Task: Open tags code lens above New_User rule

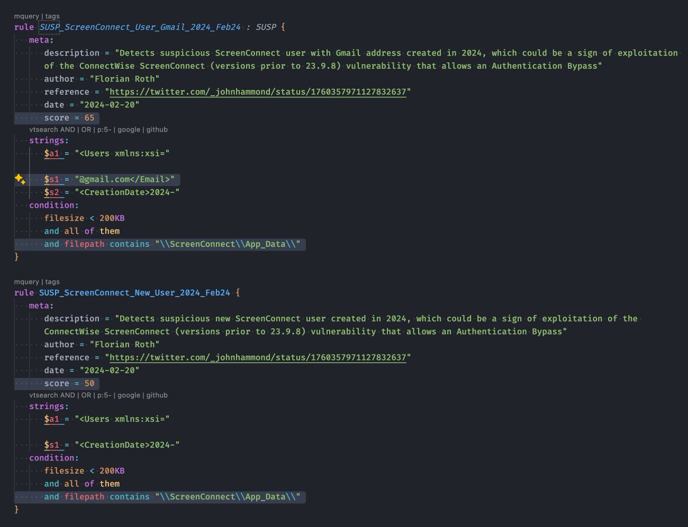Action: click(x=52, y=282)
